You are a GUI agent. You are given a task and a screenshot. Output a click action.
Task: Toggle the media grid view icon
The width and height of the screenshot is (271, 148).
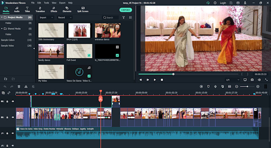130,18
